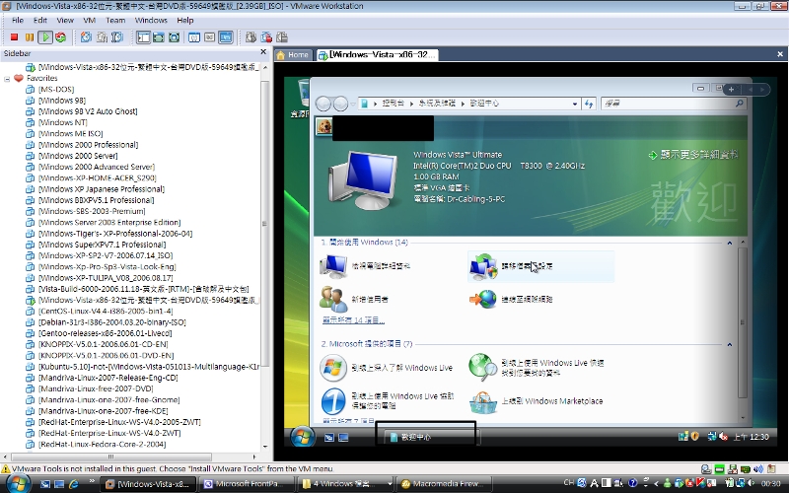
Task: Click the red Power Off stop button
Action: pyautogui.click(x=14, y=37)
